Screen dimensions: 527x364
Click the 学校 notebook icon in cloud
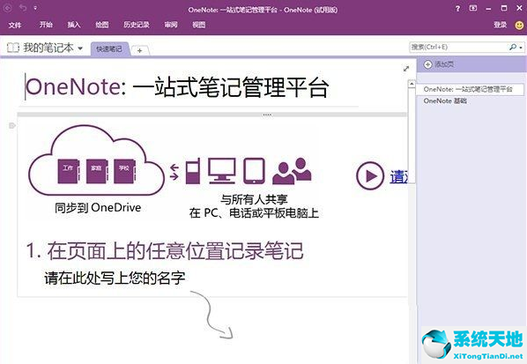tap(124, 171)
